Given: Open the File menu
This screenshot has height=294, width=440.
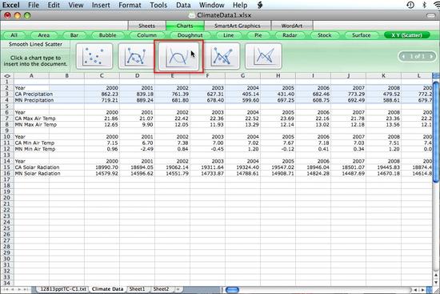Looking at the screenshot, I should click(x=34, y=5).
